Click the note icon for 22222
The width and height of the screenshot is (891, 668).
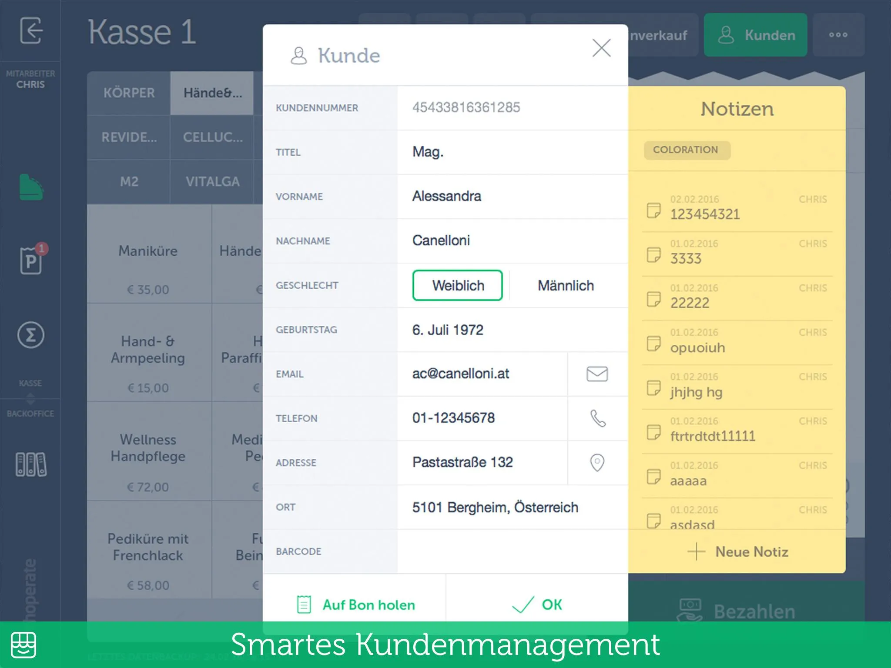point(653,299)
